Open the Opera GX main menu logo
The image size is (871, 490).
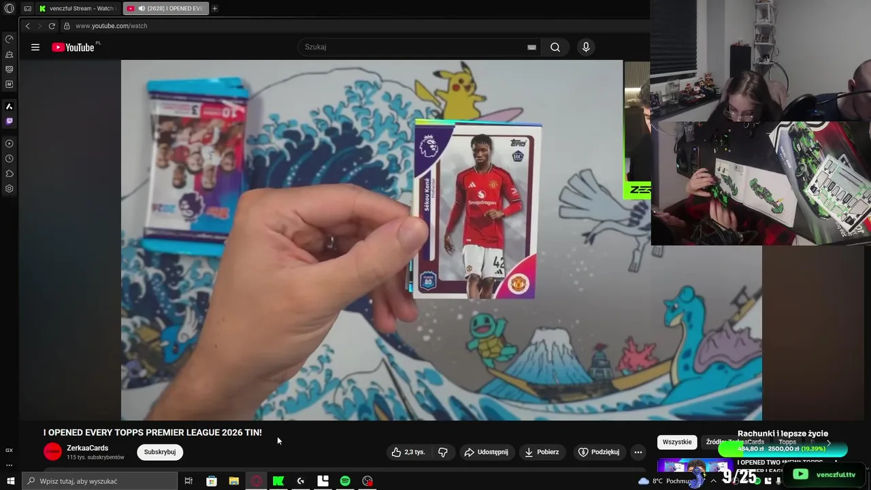tap(10, 8)
